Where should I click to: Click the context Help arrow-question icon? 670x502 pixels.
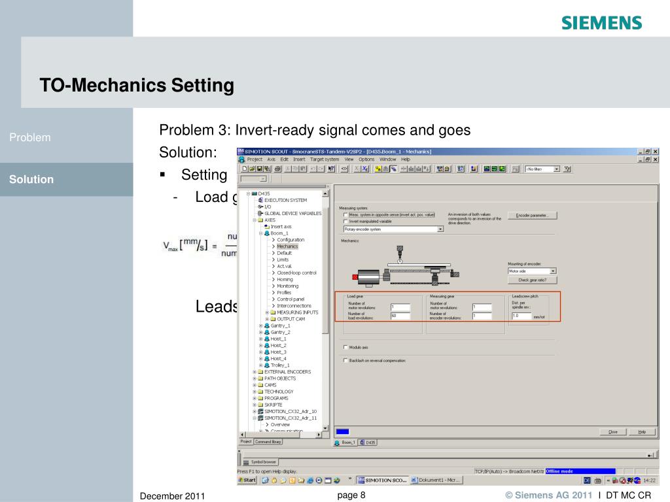331,169
